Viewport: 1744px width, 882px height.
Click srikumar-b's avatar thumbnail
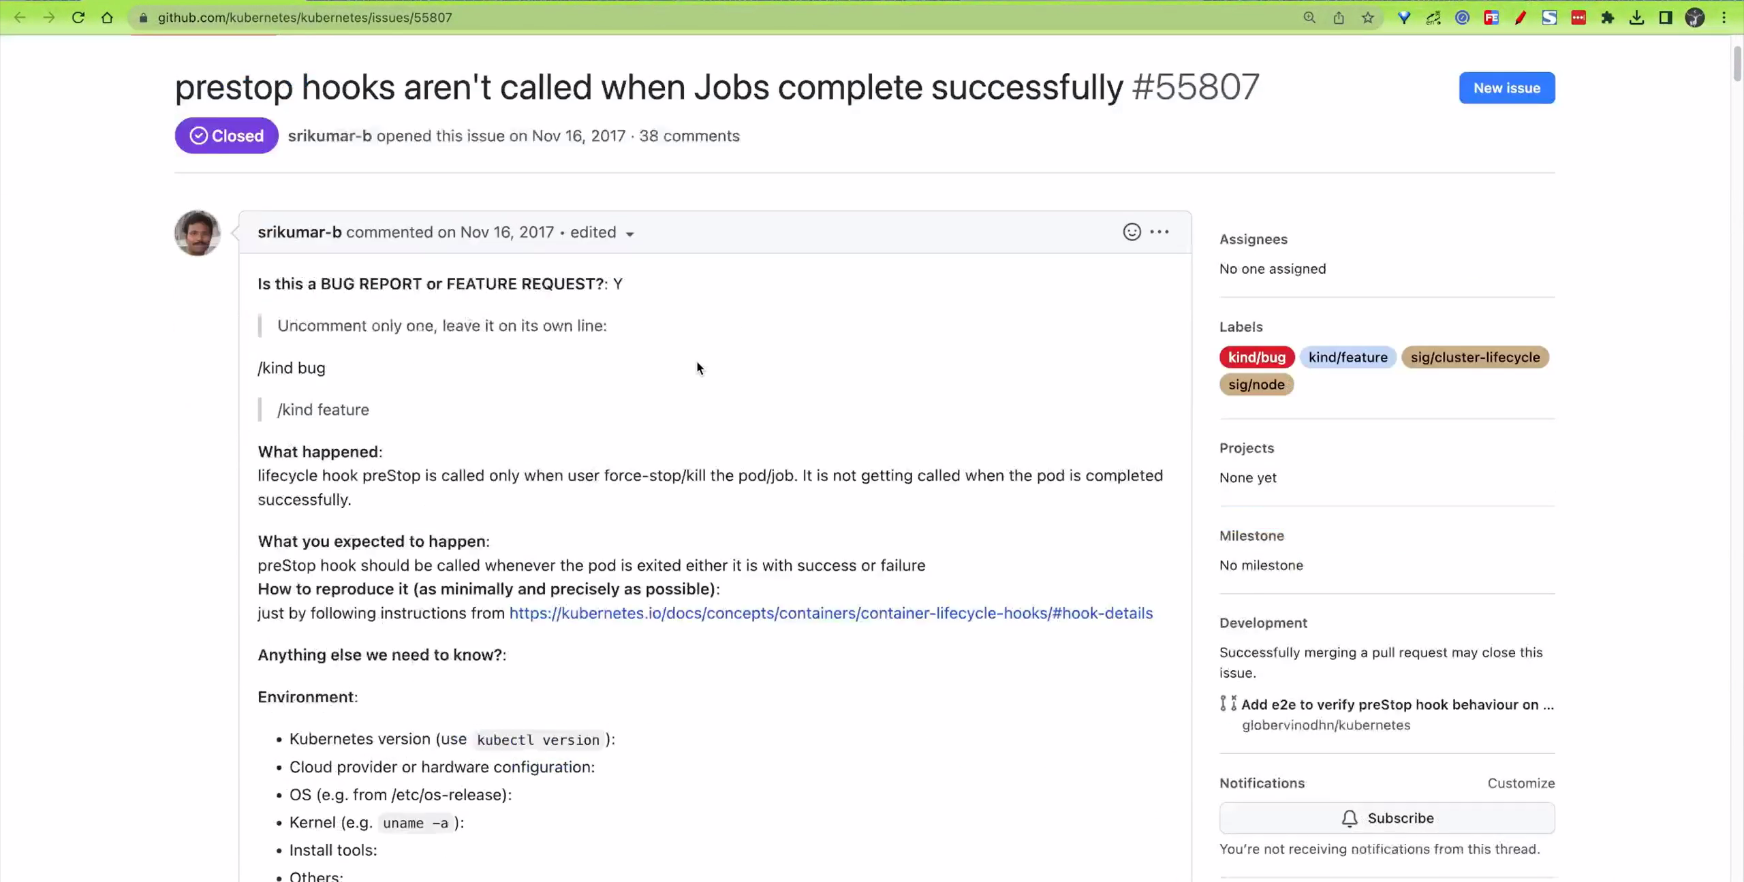(198, 233)
